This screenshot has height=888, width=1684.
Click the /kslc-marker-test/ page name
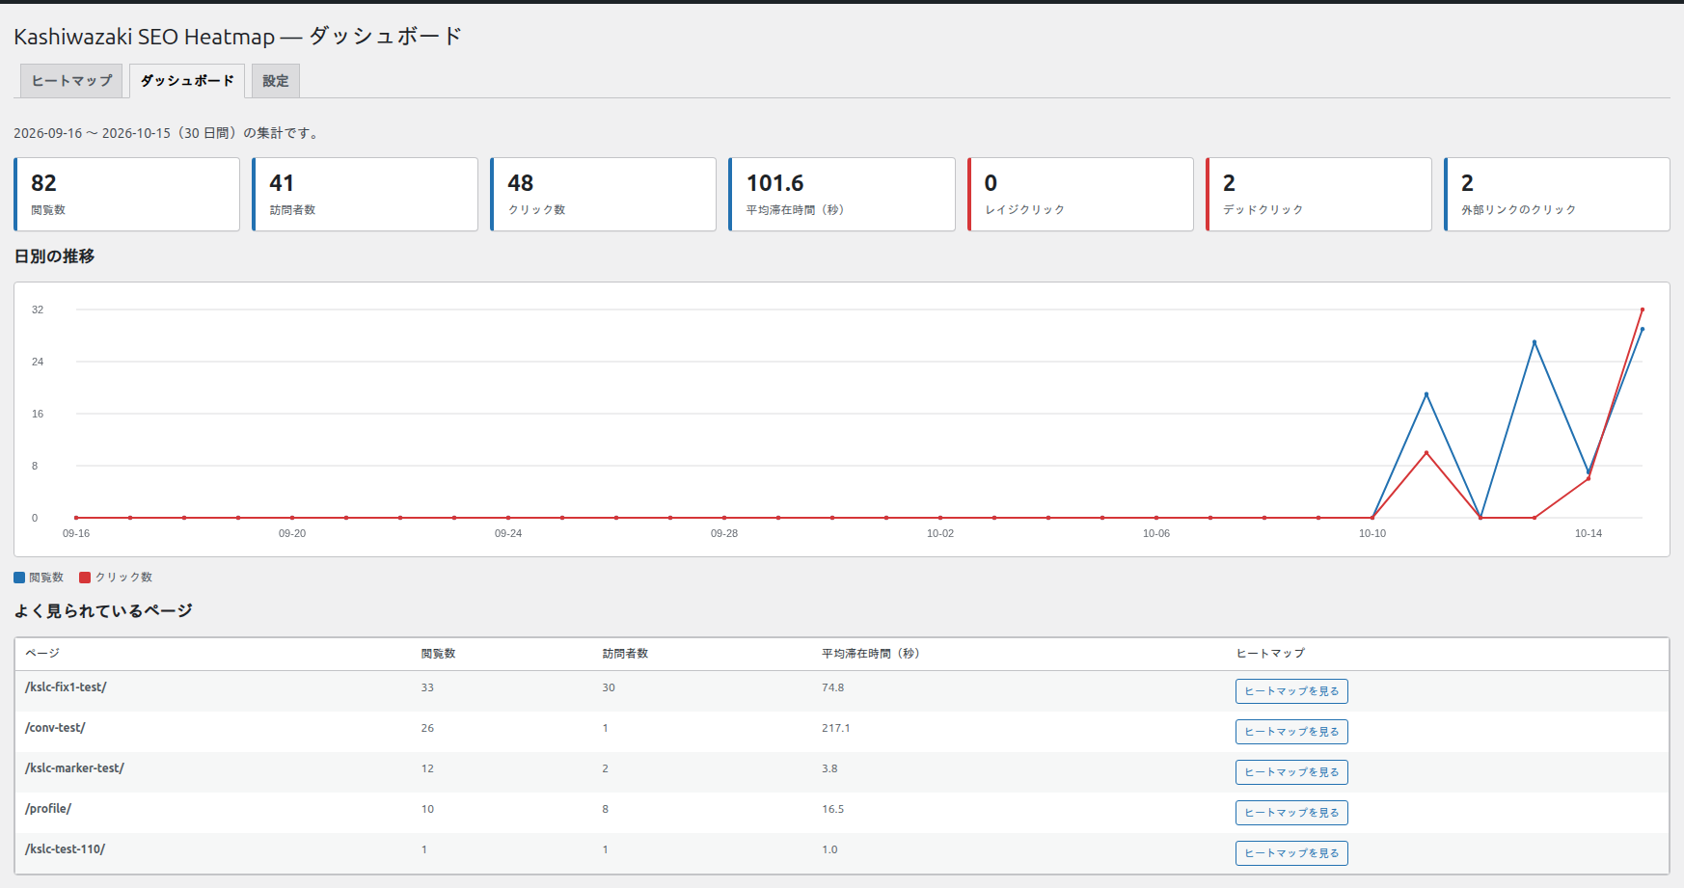pos(74,768)
